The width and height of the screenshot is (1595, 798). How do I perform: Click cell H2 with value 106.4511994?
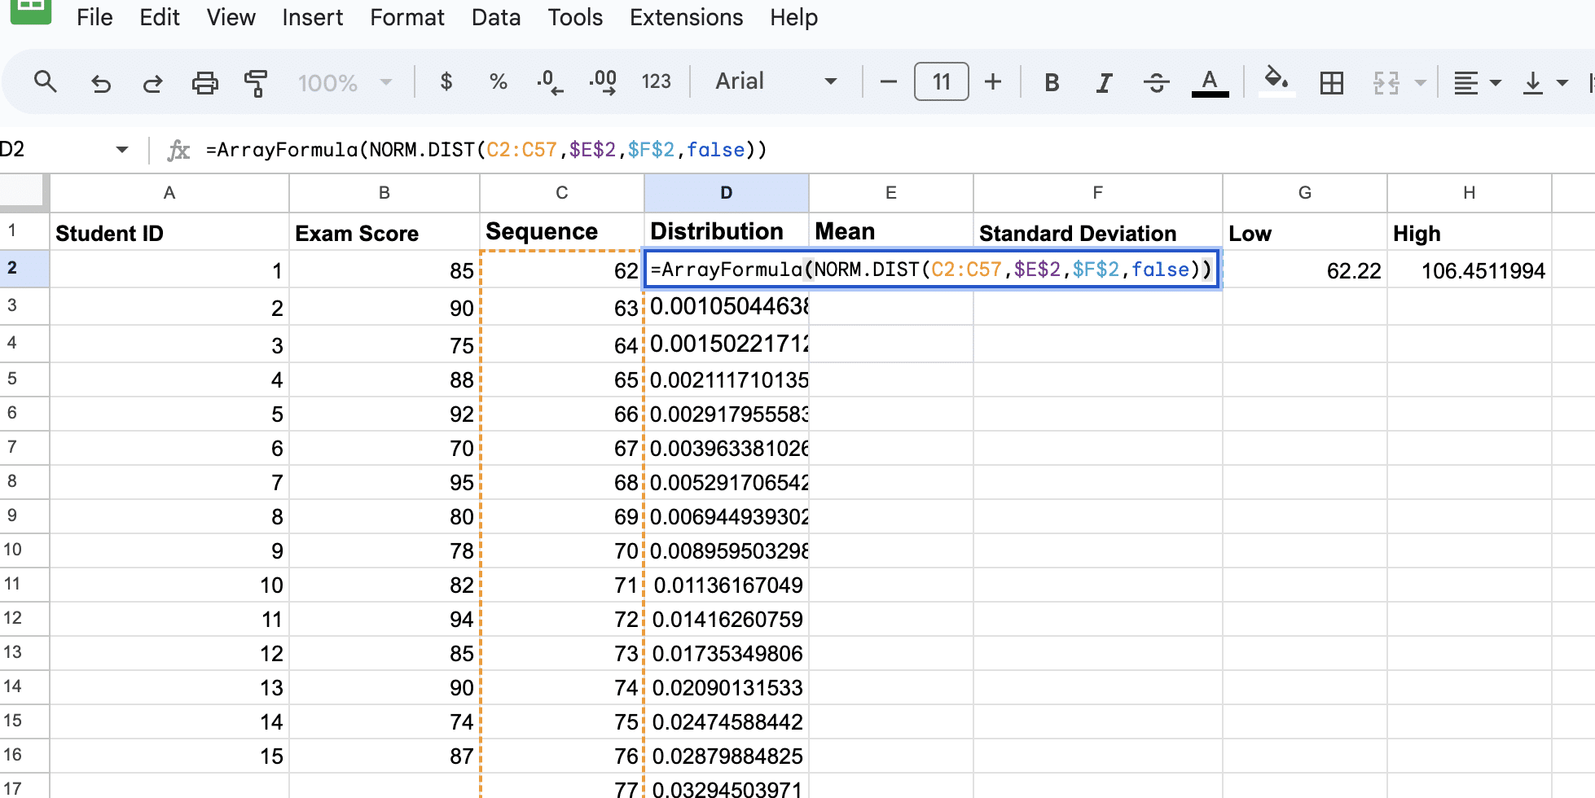pos(1469,270)
